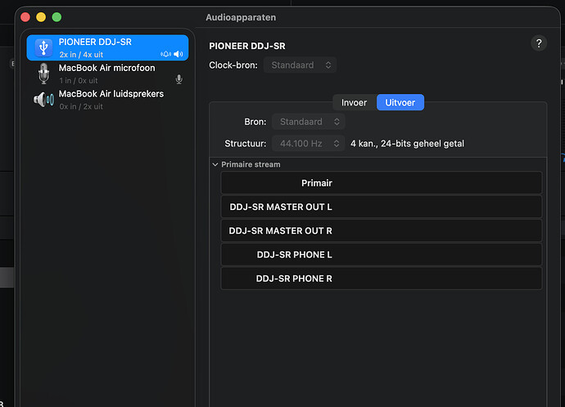Click the DDJ-SR PHONE L channel
This screenshot has height=407, width=565.
click(x=381, y=254)
